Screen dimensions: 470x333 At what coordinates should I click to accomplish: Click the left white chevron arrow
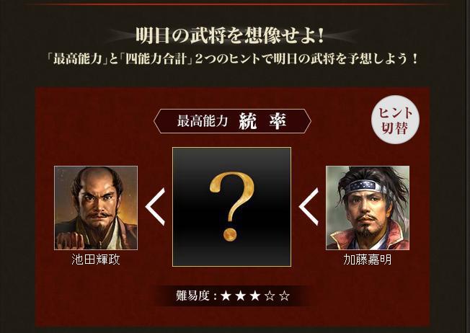coord(155,207)
